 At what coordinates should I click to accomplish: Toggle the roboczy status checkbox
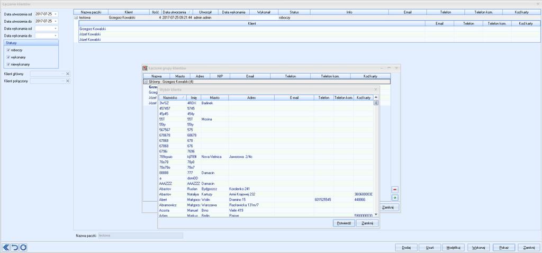[x=8, y=50]
